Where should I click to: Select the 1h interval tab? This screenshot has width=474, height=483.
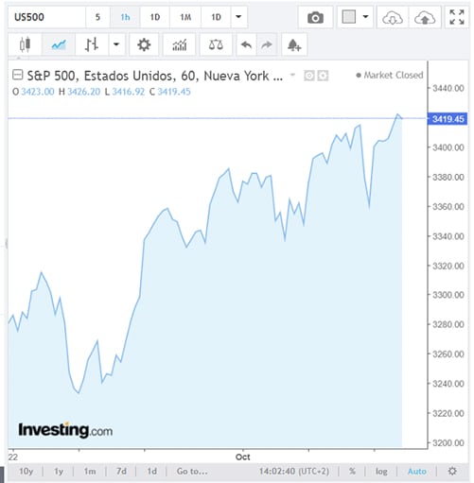pyautogui.click(x=125, y=17)
